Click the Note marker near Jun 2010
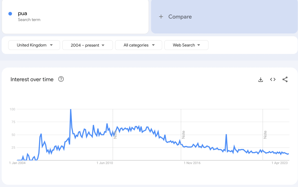298x187 pixels. (x=115, y=135)
